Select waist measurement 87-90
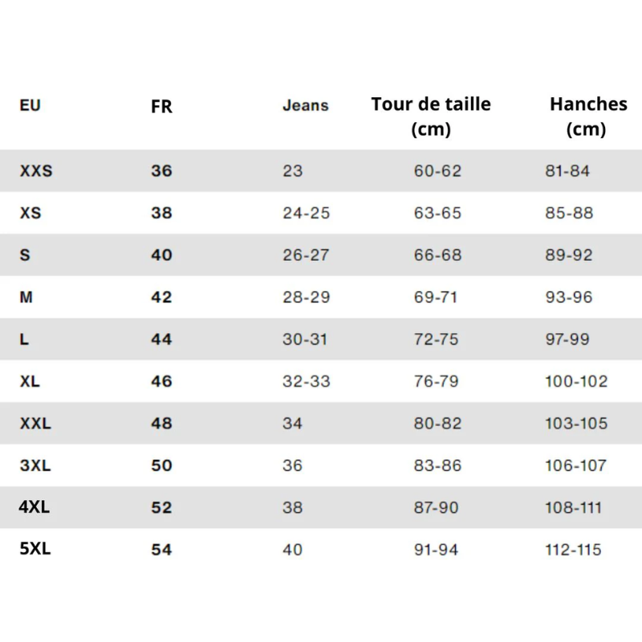Viewport: 642px width, 642px height. (436, 508)
